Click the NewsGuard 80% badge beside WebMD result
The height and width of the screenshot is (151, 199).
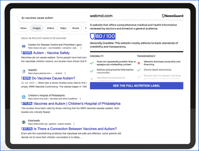click(x=26, y=78)
